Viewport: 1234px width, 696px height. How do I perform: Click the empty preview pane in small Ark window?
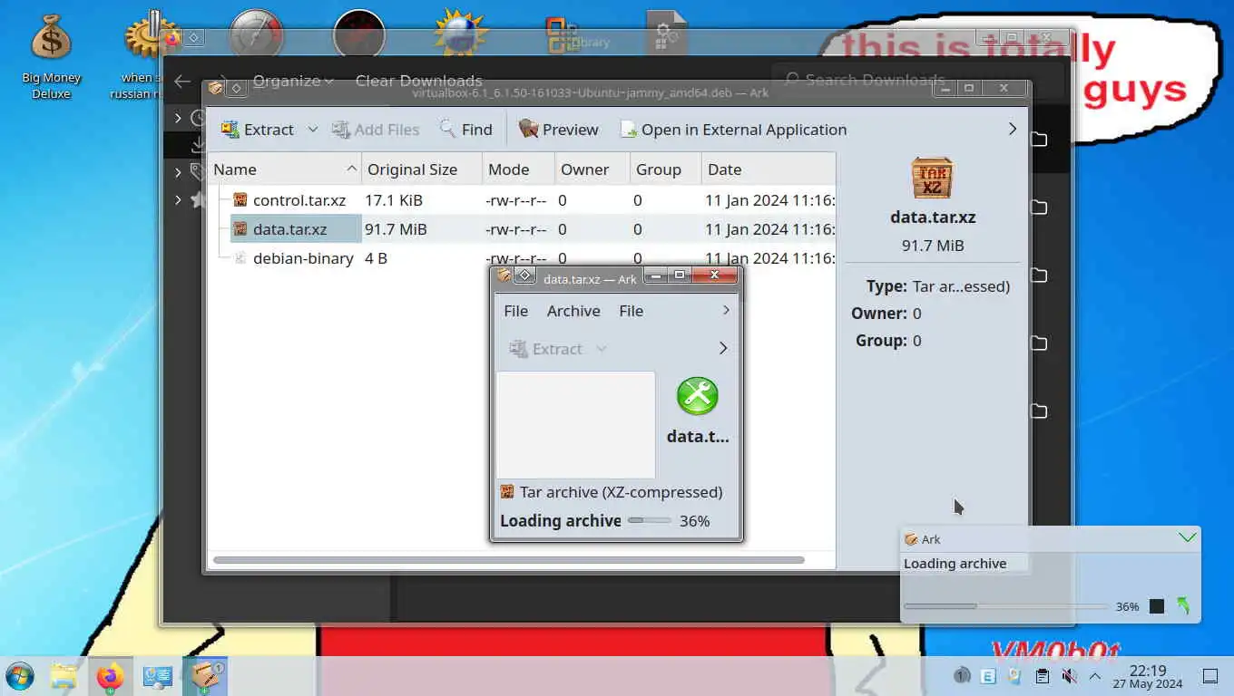pyautogui.click(x=575, y=424)
